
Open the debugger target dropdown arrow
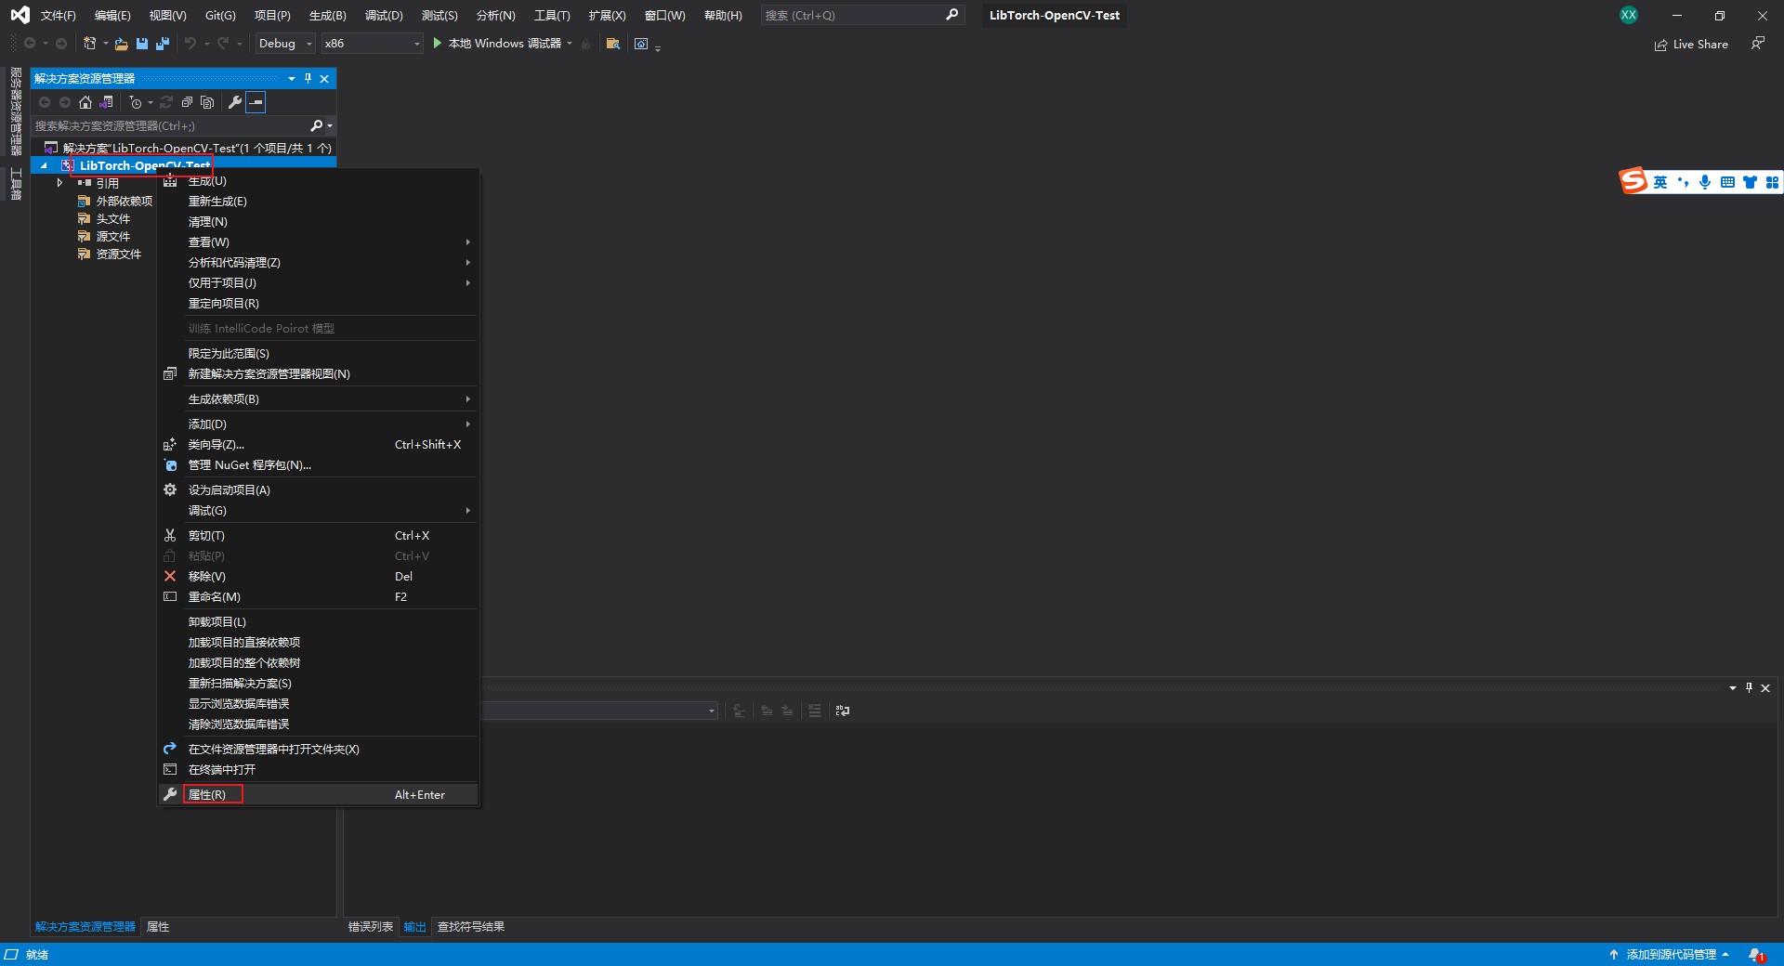pyautogui.click(x=570, y=44)
